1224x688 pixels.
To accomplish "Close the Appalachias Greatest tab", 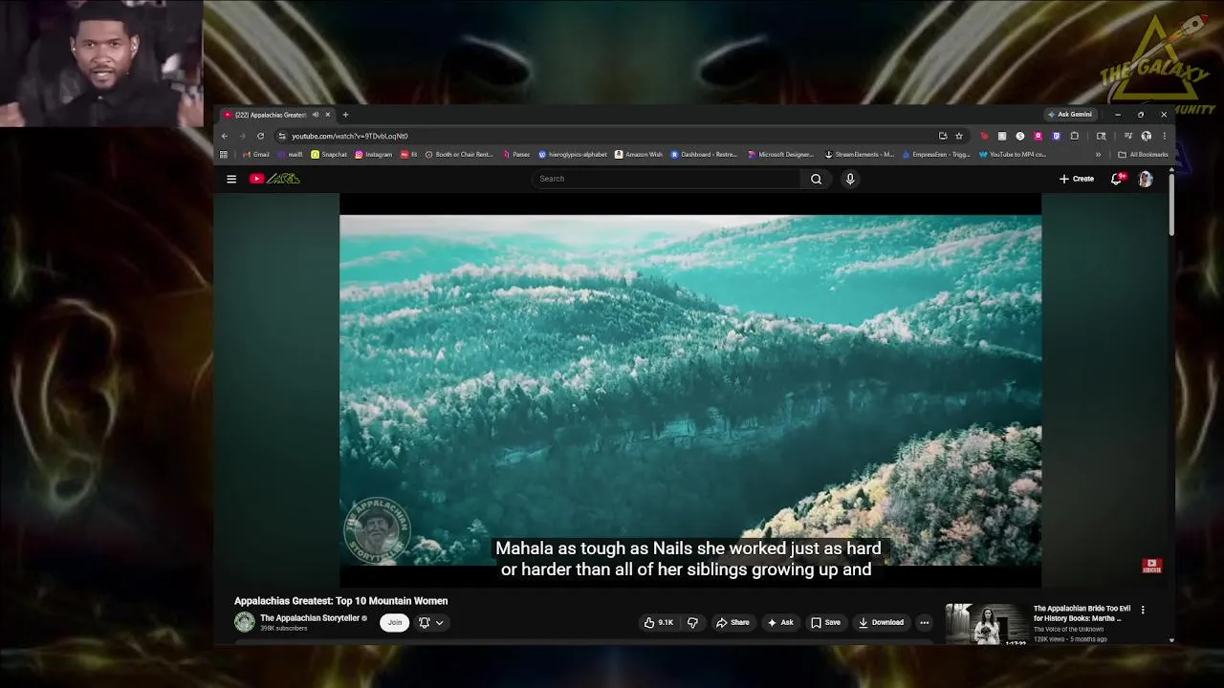I will pyautogui.click(x=327, y=115).
